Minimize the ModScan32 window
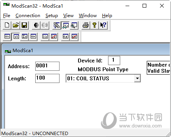Viewport: 171px width, 137px height. pyautogui.click(x=127, y=6)
